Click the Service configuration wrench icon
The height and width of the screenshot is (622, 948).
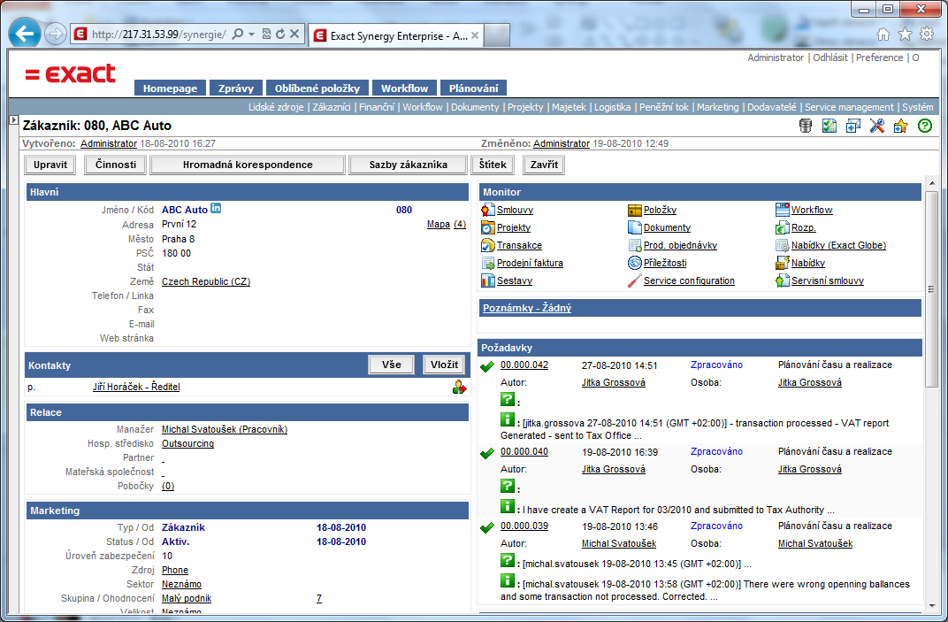point(634,280)
